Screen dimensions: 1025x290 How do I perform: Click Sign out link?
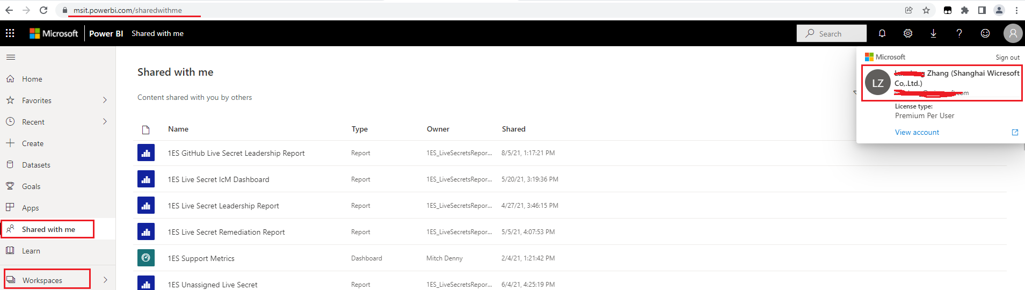click(1007, 57)
